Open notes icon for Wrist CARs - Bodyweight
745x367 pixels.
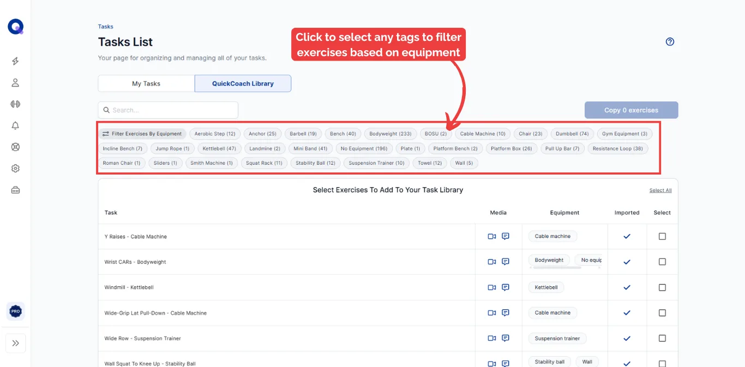(x=506, y=262)
